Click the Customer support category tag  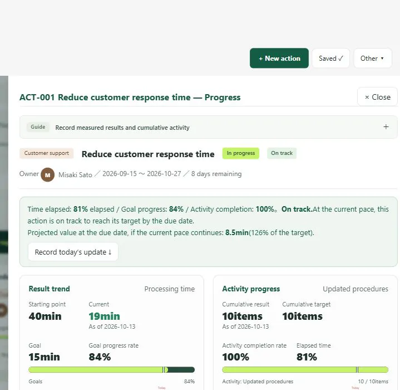click(46, 153)
